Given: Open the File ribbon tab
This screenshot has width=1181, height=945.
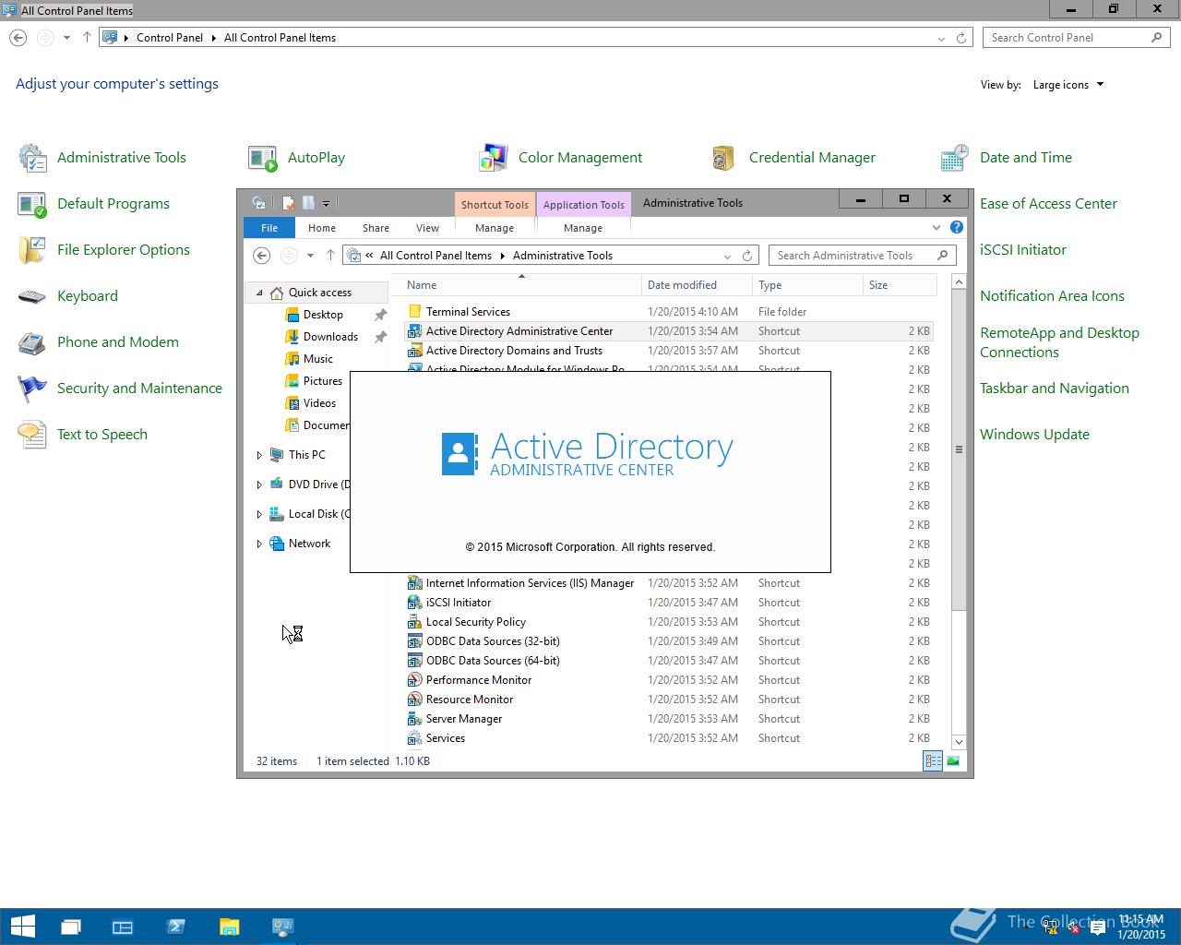Looking at the screenshot, I should click(269, 228).
